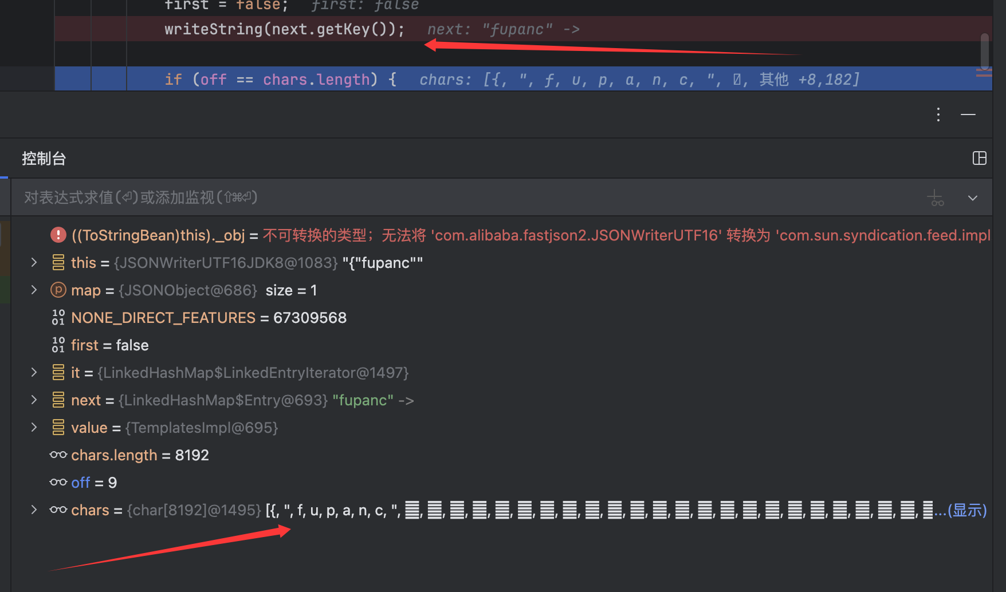The image size is (1006, 592).
Task: Expand the value TemplatesImpl node
Action: click(34, 428)
